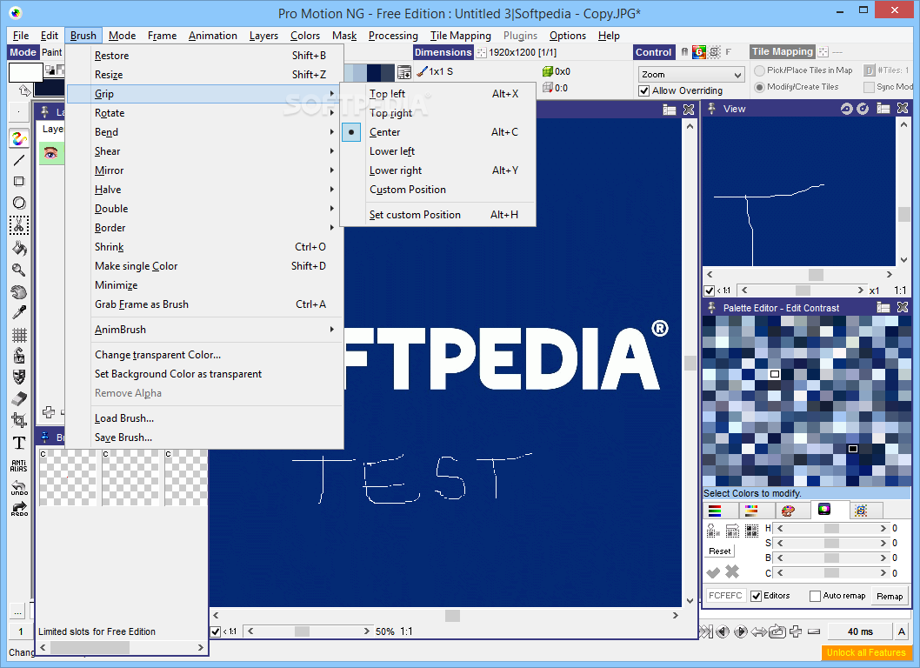Toggle layer visibility eye icon
This screenshot has height=668, width=920.
click(51, 153)
